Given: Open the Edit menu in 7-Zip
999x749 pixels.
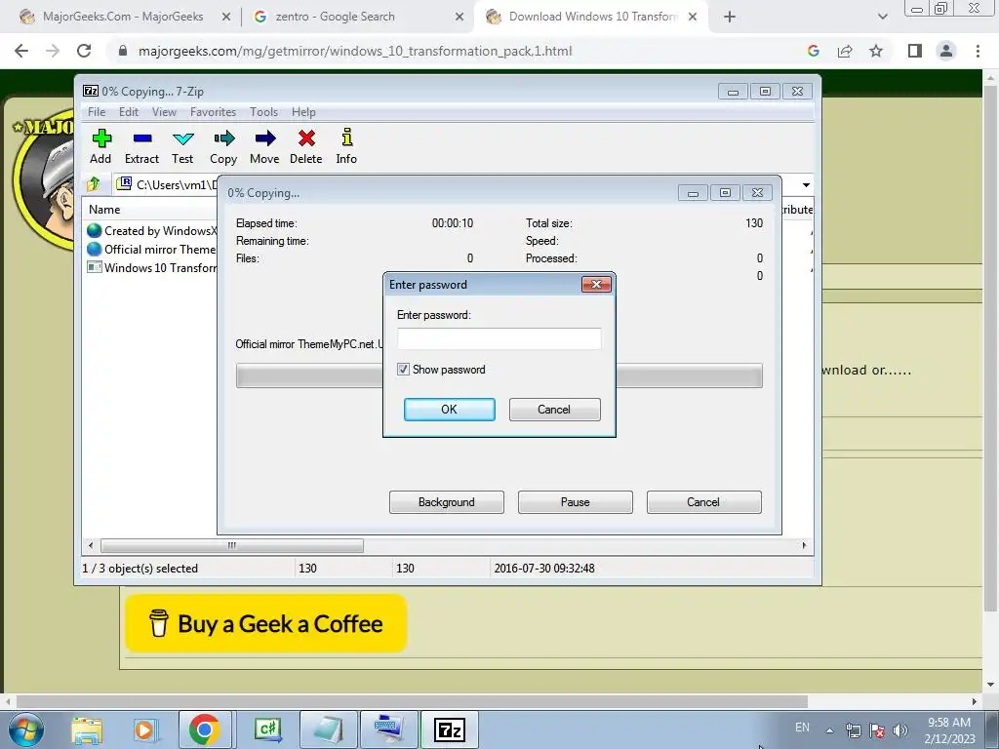Looking at the screenshot, I should click(x=129, y=112).
